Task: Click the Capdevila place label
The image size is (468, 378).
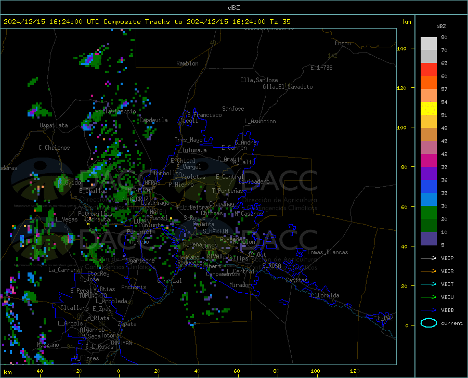Action: [153, 120]
